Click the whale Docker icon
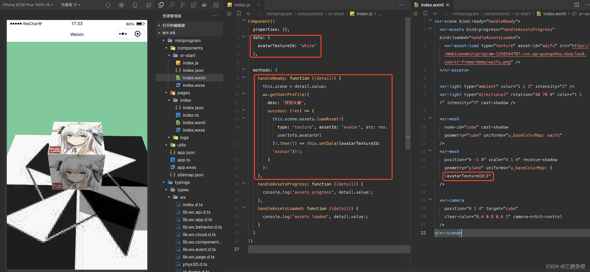The height and width of the screenshot is (272, 590). point(205,5)
